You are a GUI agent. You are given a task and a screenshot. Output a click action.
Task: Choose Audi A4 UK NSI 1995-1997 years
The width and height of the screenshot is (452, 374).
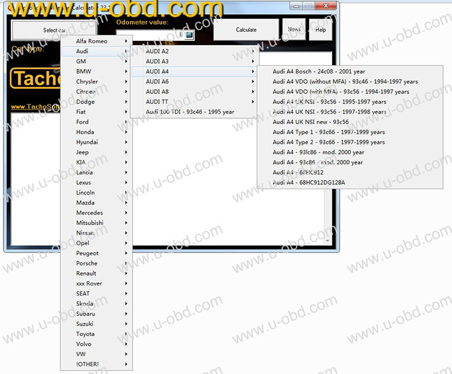coord(350,102)
